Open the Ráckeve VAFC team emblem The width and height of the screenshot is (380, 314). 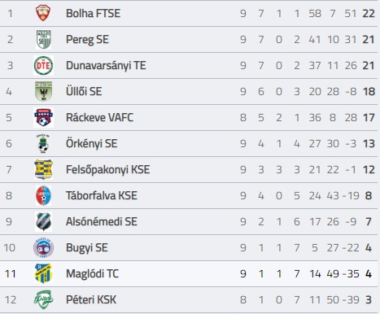point(43,117)
